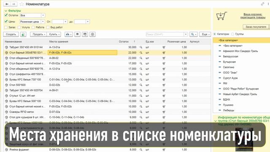Sort by Наименование column header

[x=13, y=42]
